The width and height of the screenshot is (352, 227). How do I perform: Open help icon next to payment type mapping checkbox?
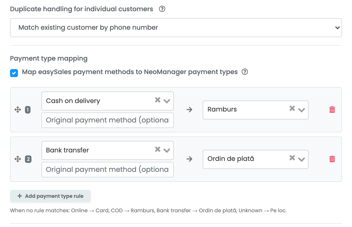245,72
